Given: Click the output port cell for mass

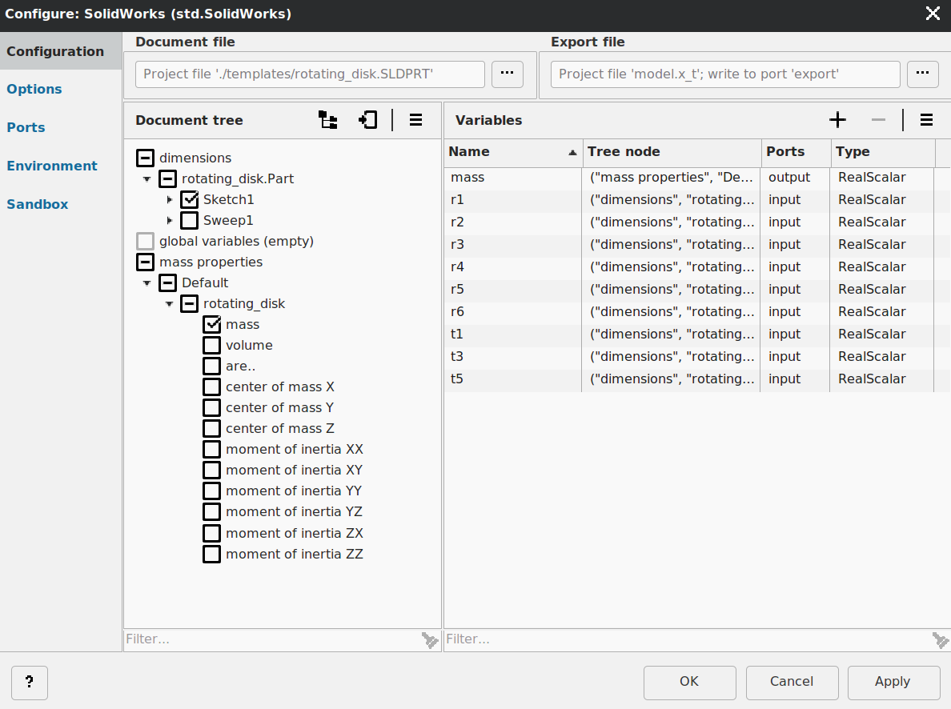Looking at the screenshot, I should [795, 178].
